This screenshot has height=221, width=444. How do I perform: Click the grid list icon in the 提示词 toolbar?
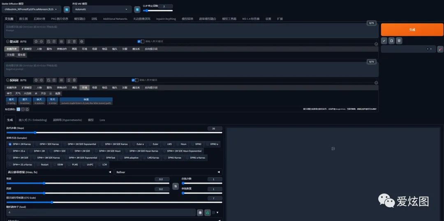pos(61,41)
